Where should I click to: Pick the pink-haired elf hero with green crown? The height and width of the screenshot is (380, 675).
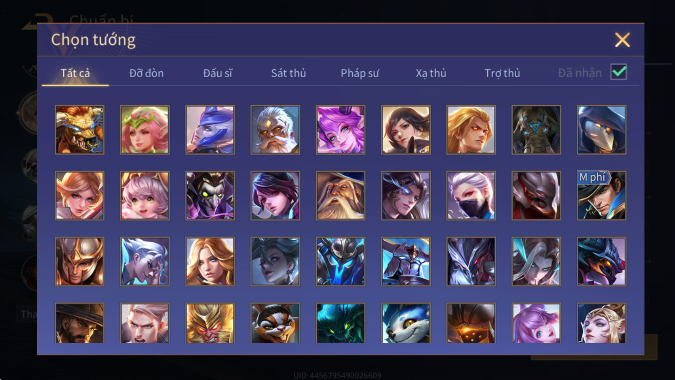coord(145,130)
